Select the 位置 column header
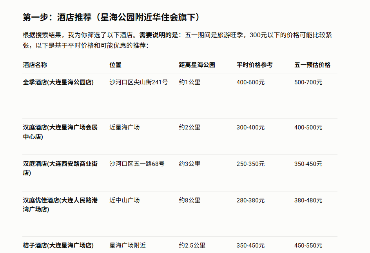The width and height of the screenshot is (370, 253). 115,65
